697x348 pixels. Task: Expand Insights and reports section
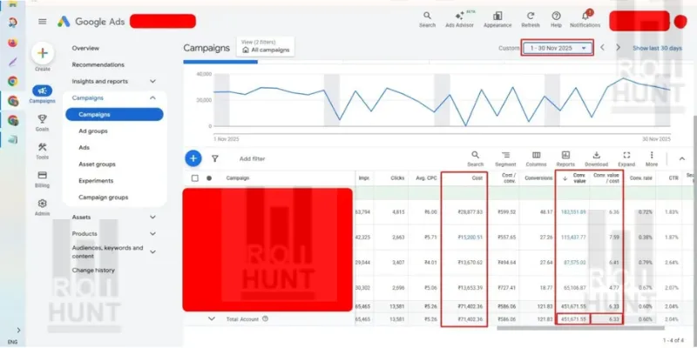153,81
